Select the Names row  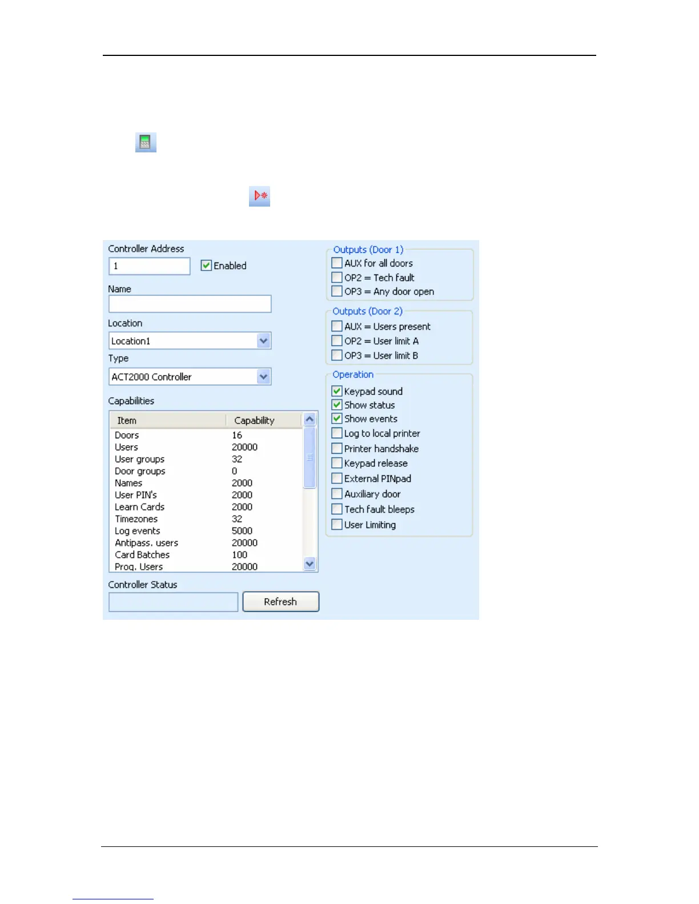point(206,483)
